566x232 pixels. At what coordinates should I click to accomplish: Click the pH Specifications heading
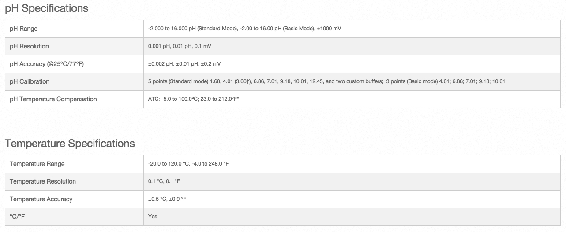[47, 8]
